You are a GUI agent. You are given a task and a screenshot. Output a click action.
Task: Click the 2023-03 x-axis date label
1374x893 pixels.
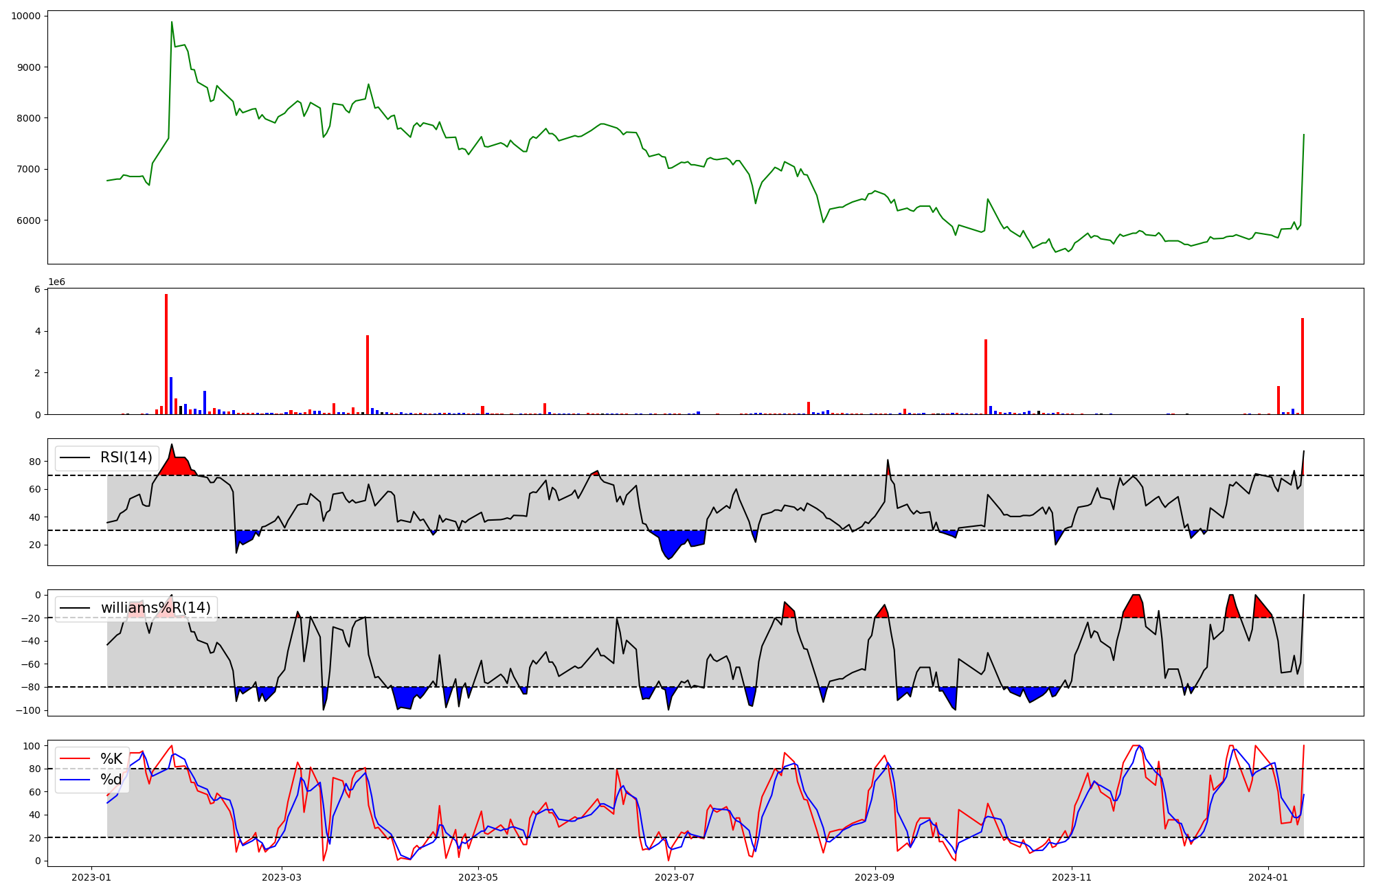pos(282,877)
